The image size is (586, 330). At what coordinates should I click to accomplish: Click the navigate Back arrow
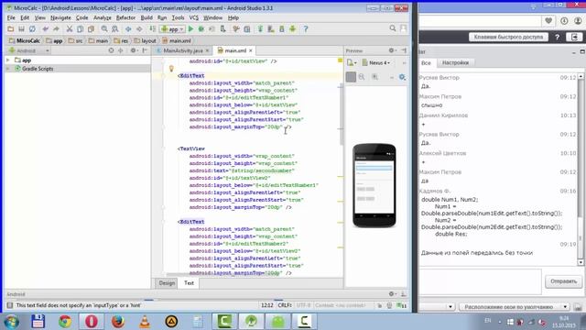point(128,28)
